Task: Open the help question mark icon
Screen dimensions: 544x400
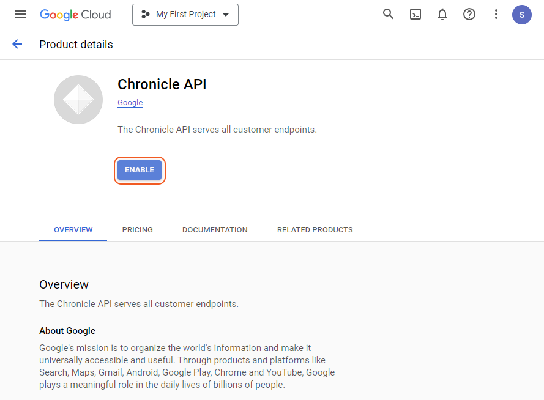Action: click(x=469, y=14)
